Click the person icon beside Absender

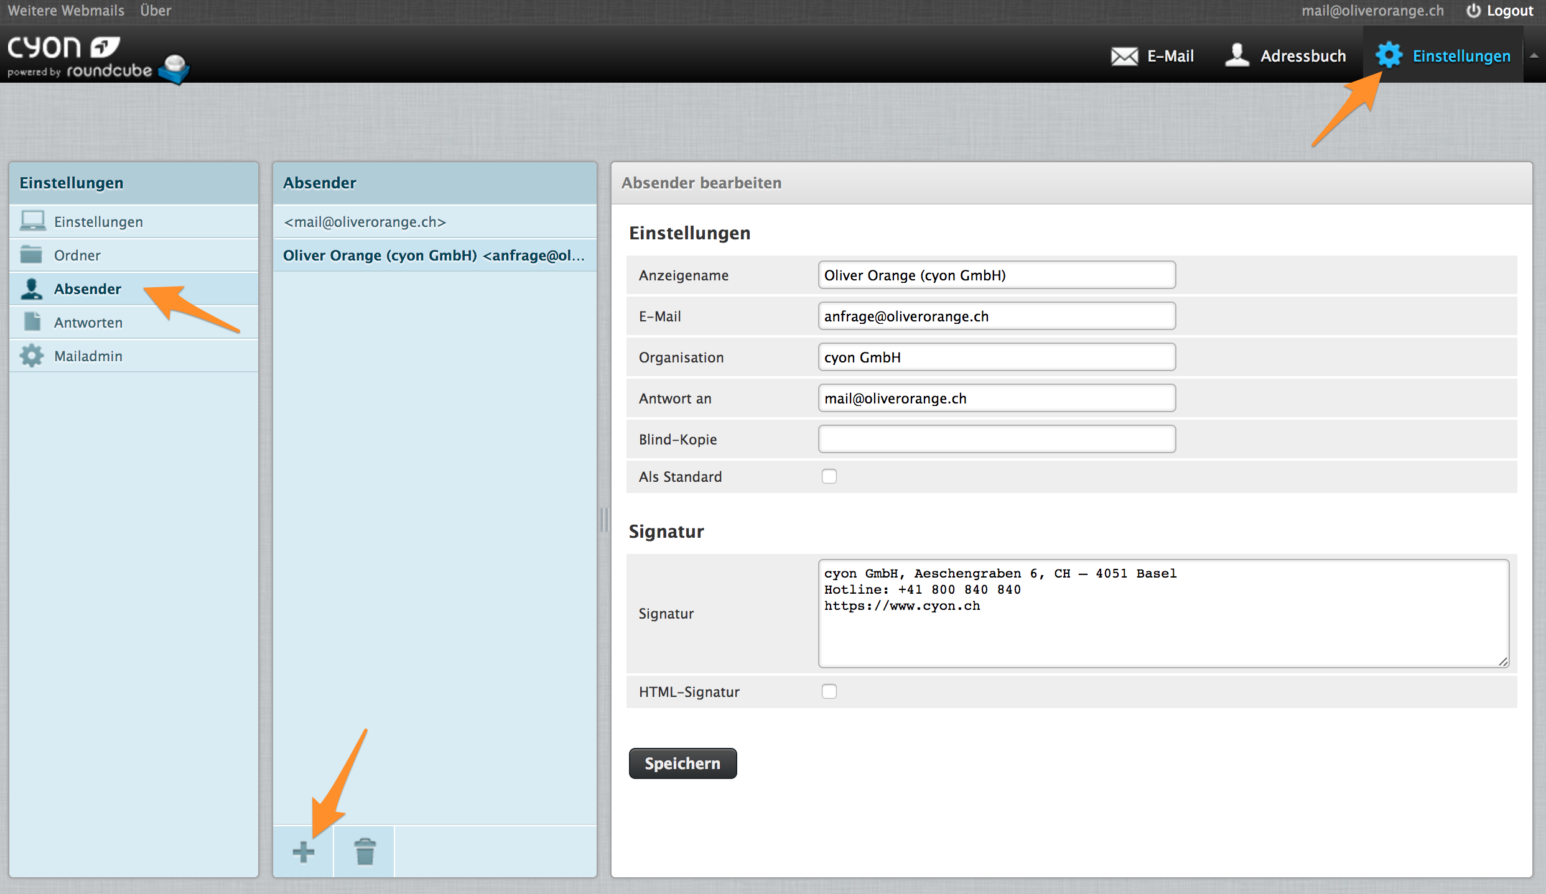[x=31, y=288]
